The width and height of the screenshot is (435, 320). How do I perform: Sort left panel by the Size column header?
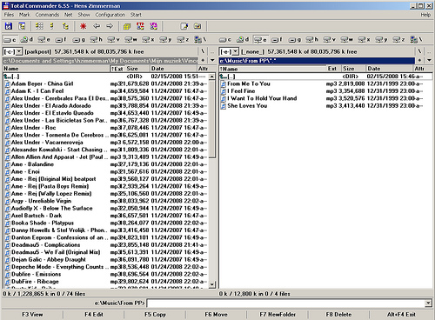point(137,69)
